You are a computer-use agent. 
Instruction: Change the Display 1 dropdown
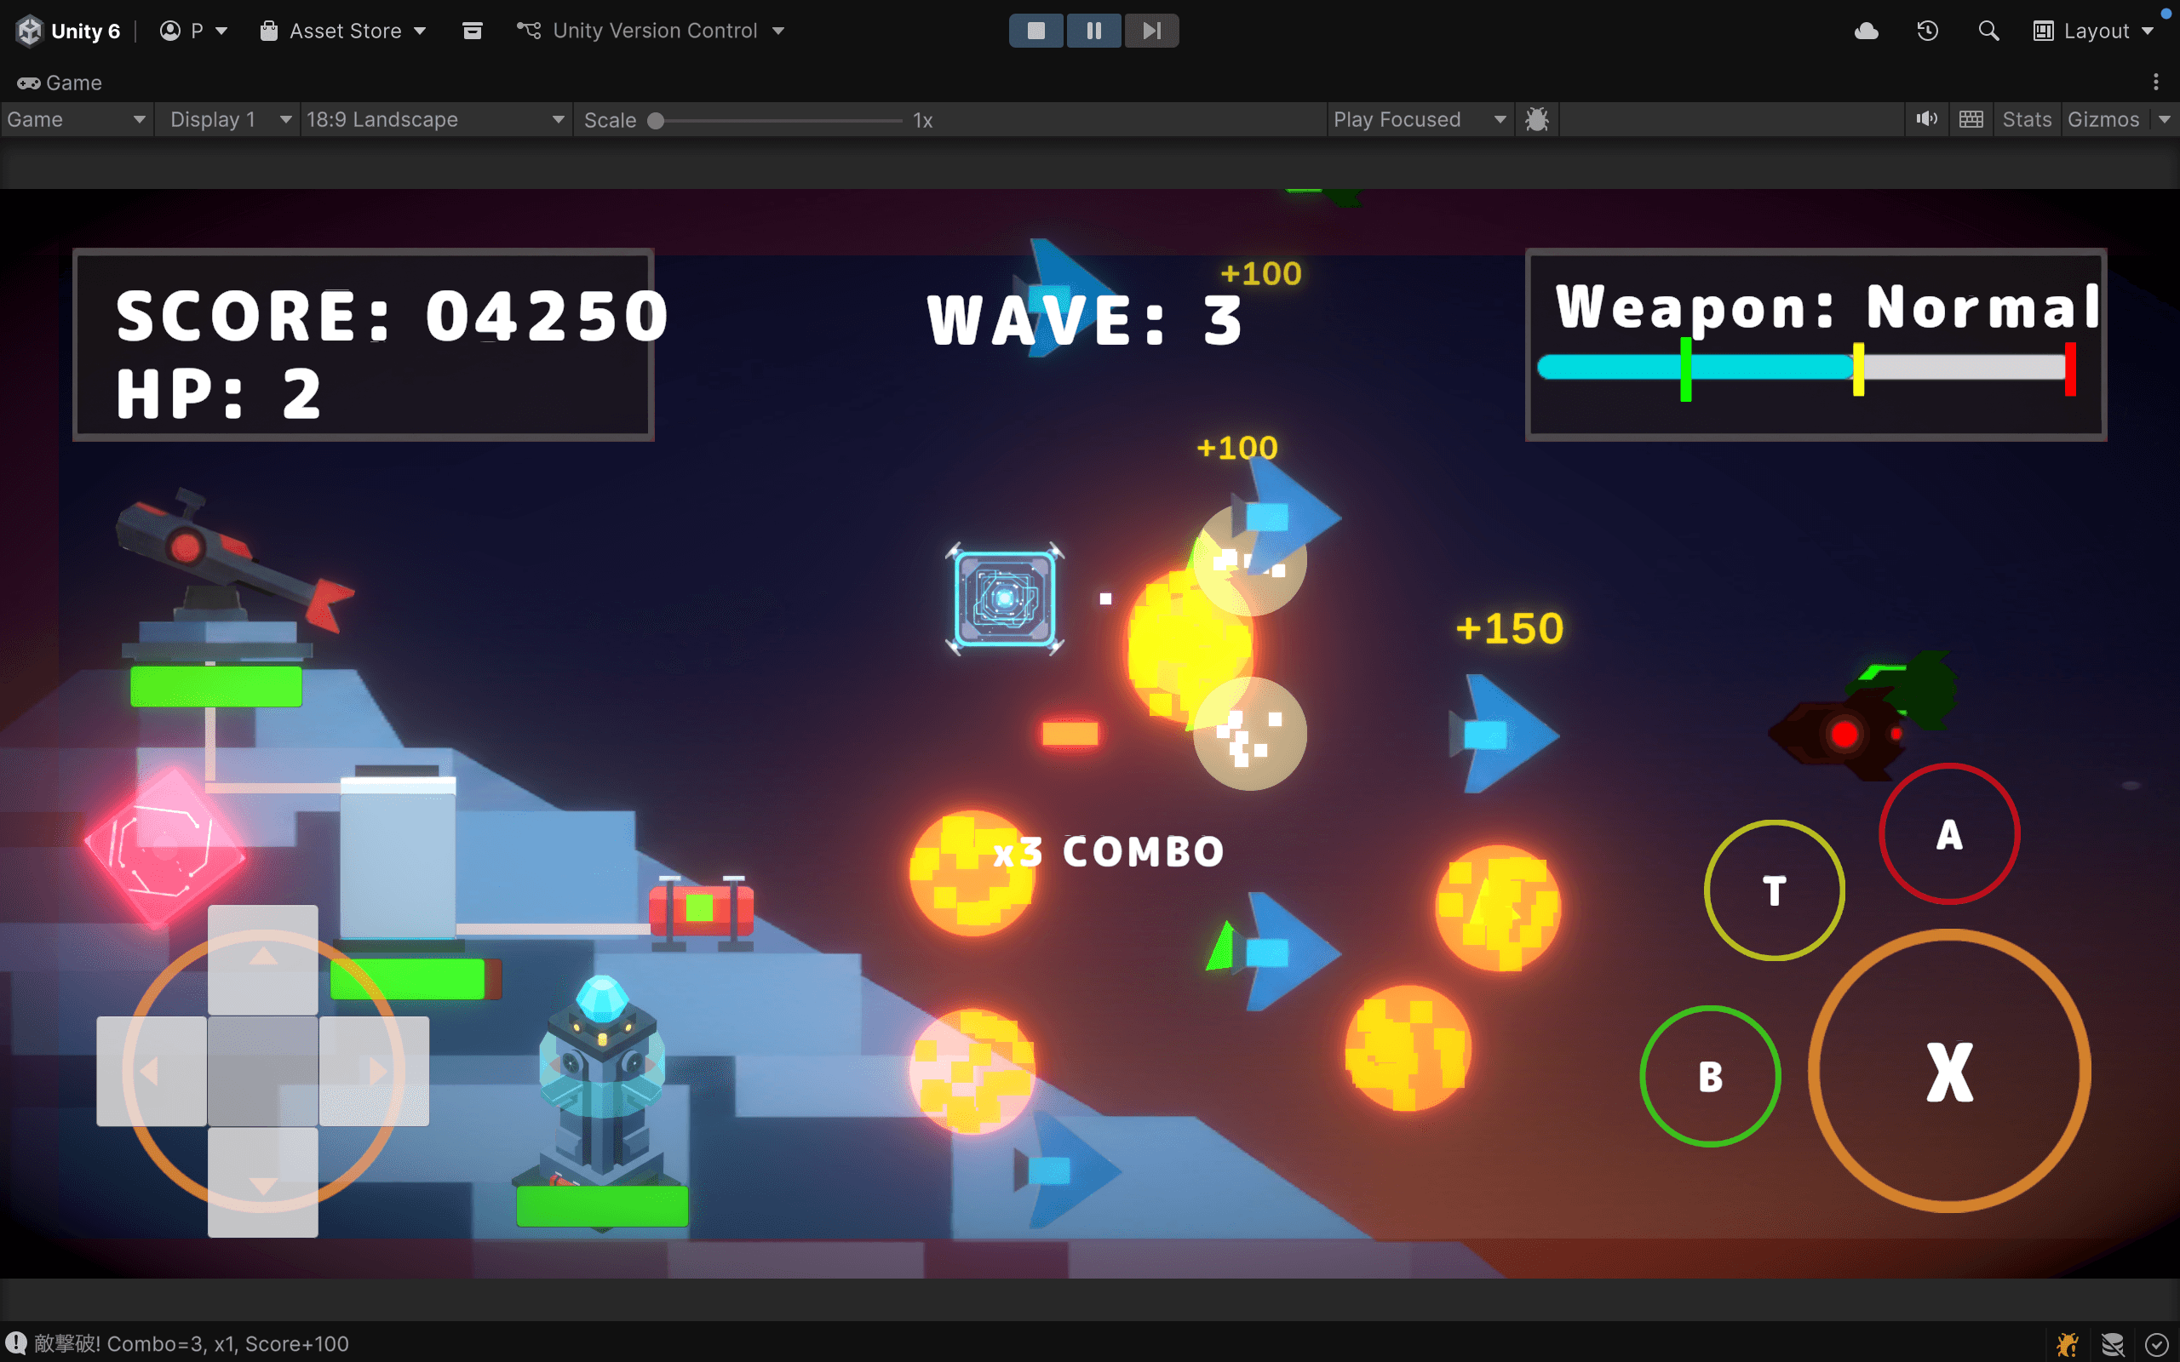tap(230, 120)
